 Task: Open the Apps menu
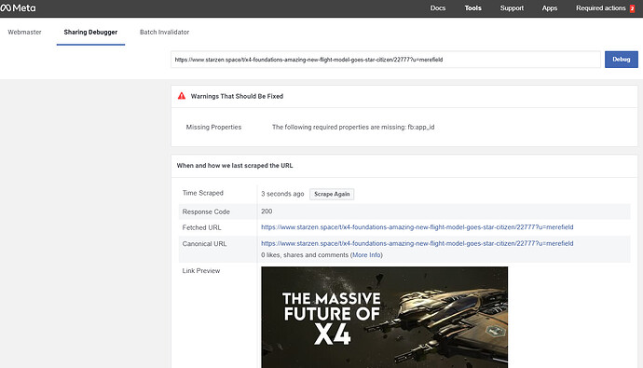(550, 7)
